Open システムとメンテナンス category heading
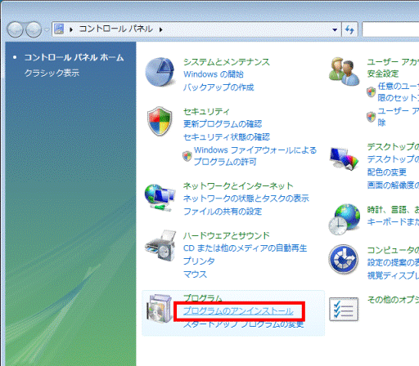 [227, 62]
